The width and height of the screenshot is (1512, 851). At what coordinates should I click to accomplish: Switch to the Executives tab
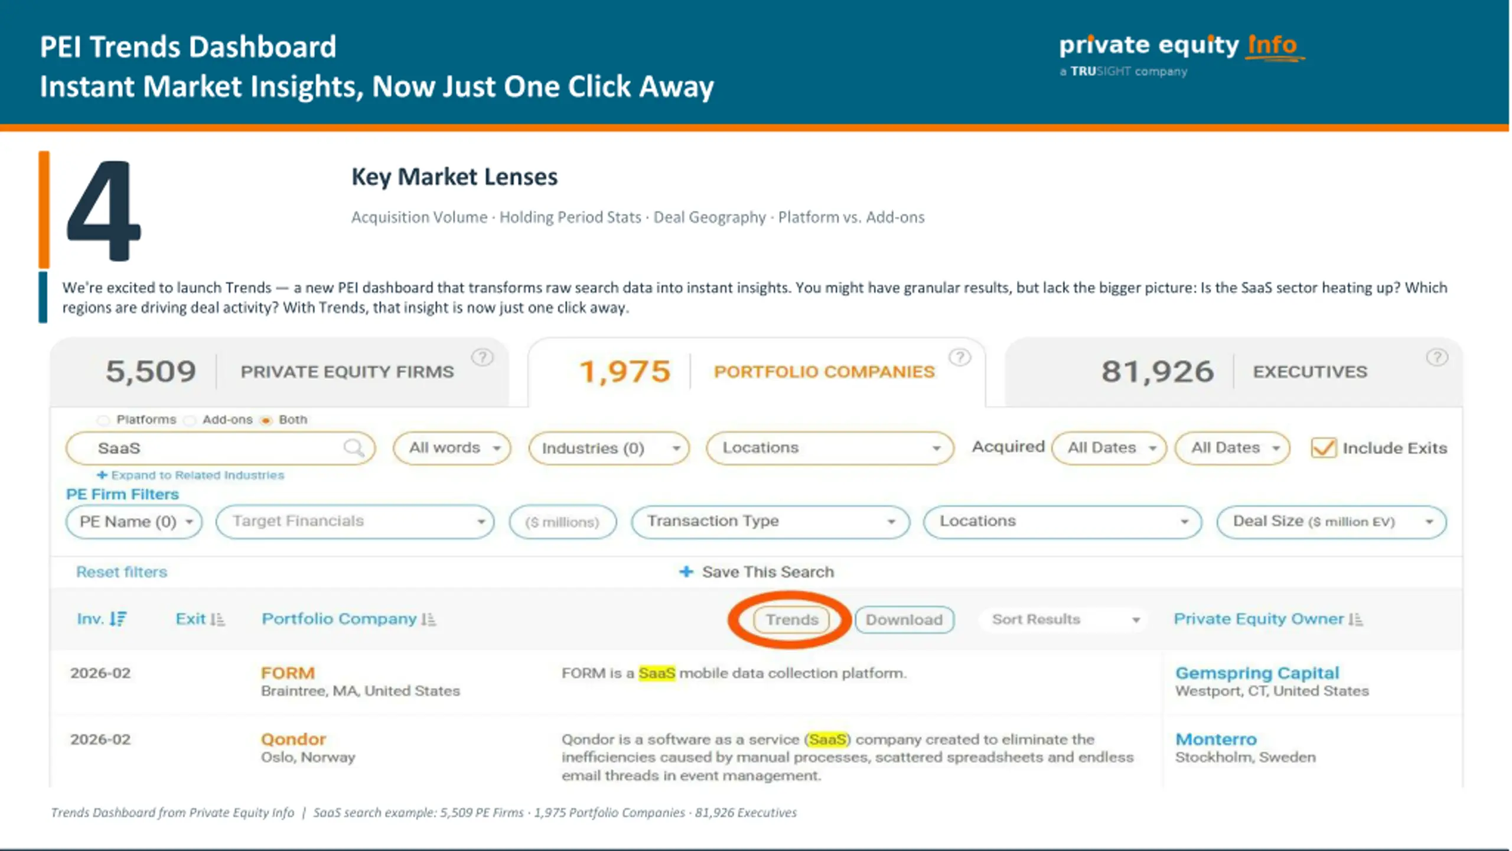pyautogui.click(x=1234, y=372)
